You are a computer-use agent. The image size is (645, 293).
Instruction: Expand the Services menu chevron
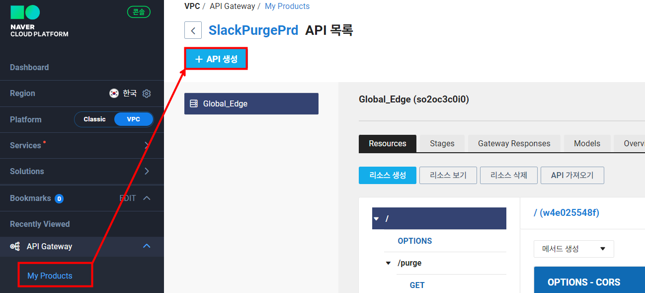147,145
